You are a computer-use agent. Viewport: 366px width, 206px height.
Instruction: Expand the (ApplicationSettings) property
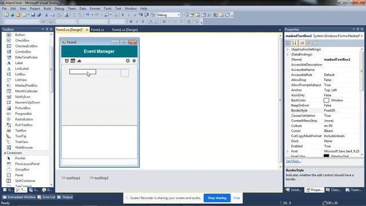pyautogui.click(x=288, y=49)
